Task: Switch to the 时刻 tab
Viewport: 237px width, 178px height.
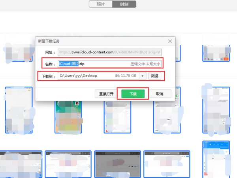Action: point(124,4)
